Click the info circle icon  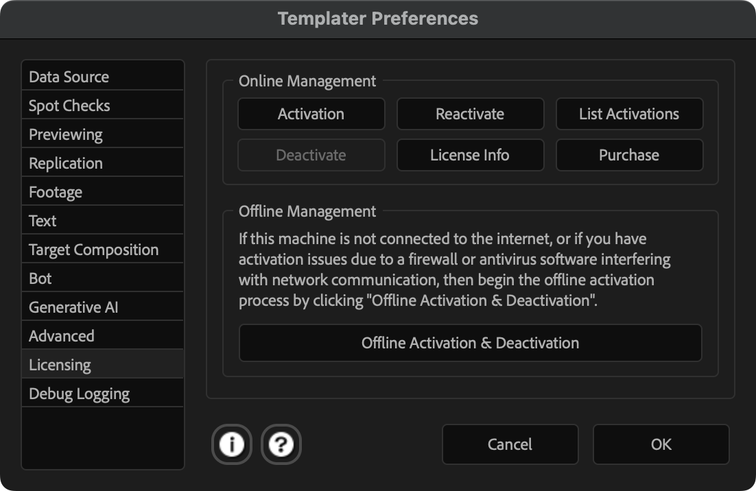click(231, 445)
